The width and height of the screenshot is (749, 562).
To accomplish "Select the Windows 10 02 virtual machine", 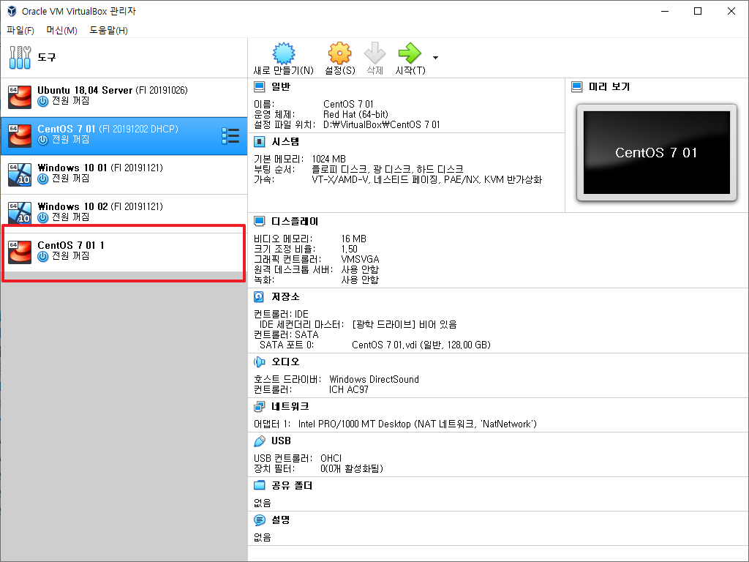I will click(124, 213).
